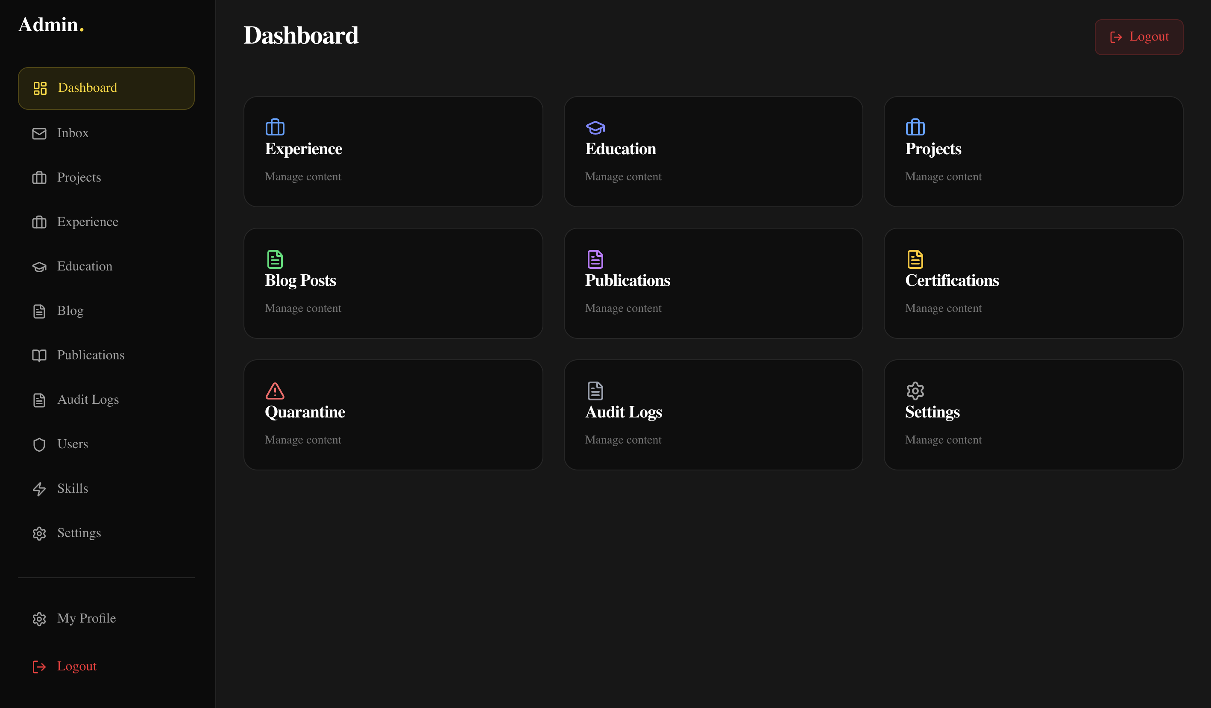This screenshot has height=708, width=1211.
Task: Click the purple Publications card icon
Action: coord(595,259)
